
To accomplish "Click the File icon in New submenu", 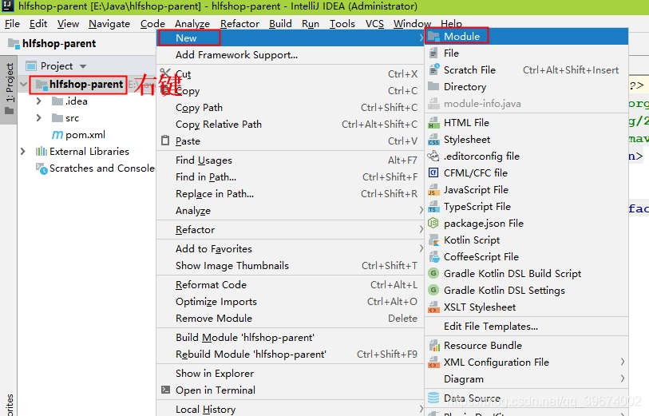I will [433, 53].
